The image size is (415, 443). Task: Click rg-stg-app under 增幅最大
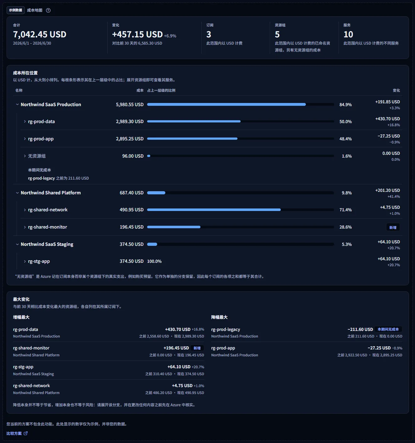coord(23,367)
